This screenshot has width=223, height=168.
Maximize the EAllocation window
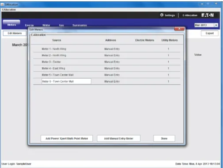208,4
